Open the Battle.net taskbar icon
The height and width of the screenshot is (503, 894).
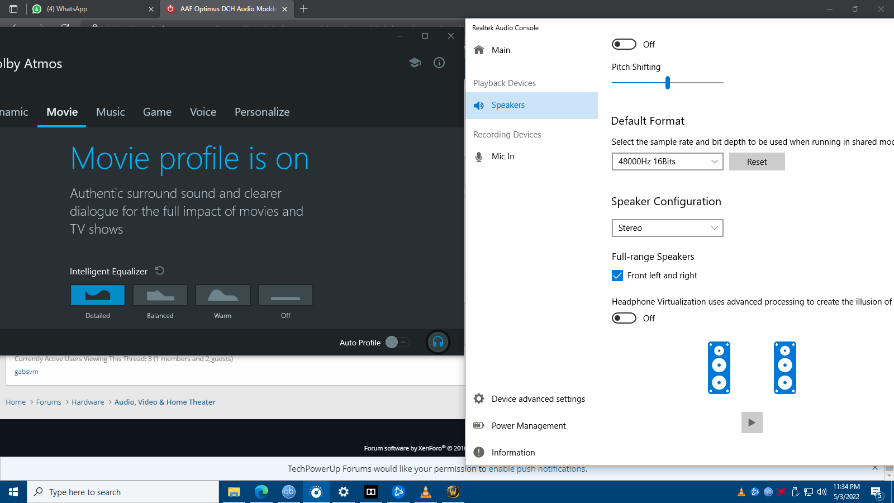coord(398,492)
